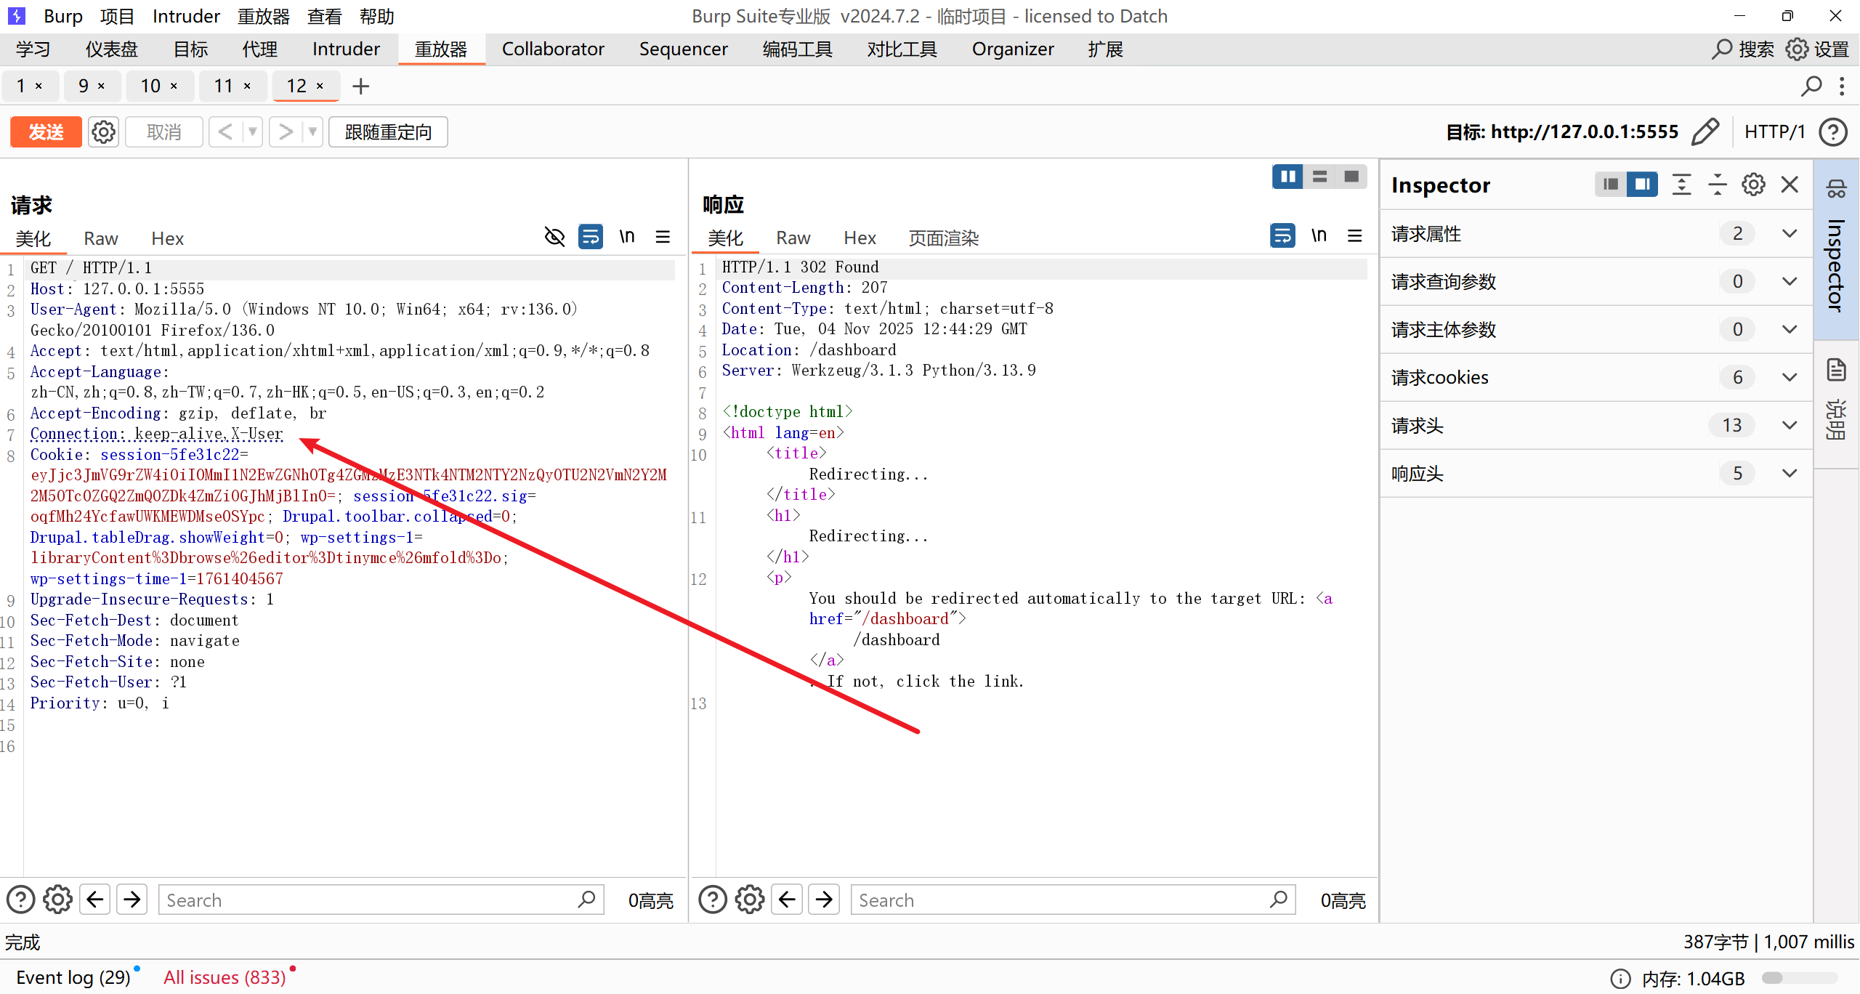Click the 跟随重定向 button
Screen dimensions: 1860x994
coord(388,132)
